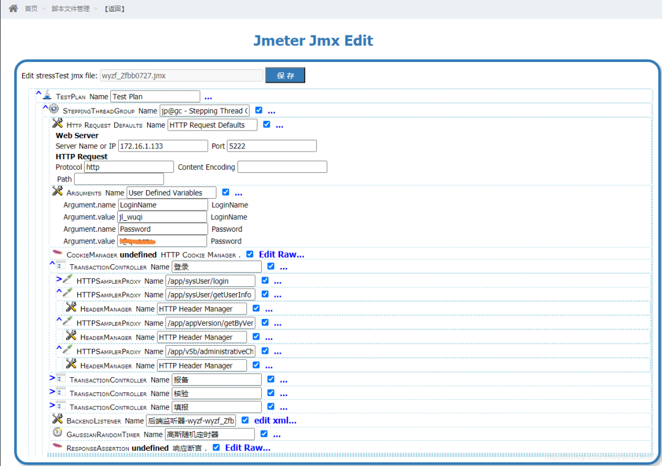This screenshot has width=662, height=466.
Task: Collapse the 登录 TransactionController node
Action: click(x=52, y=264)
